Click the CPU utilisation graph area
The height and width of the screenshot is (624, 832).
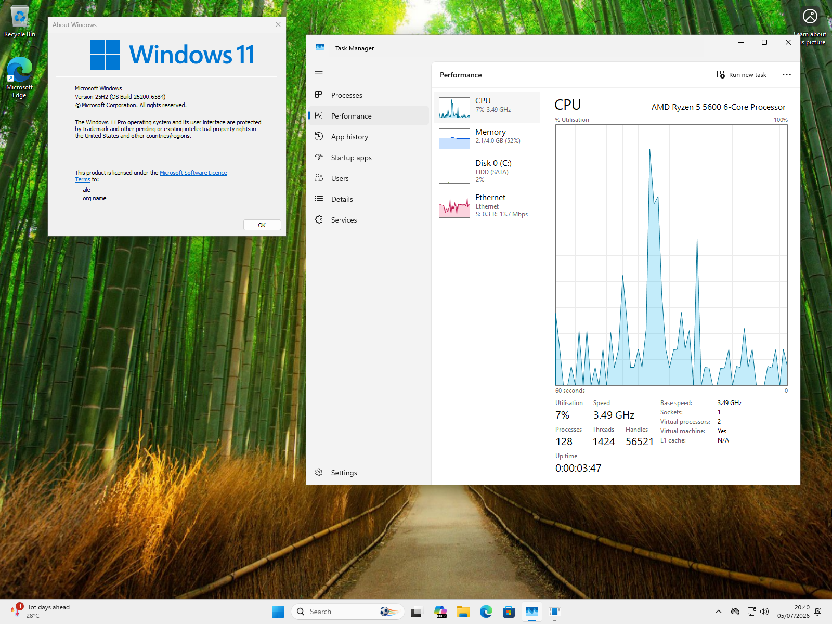coord(671,255)
